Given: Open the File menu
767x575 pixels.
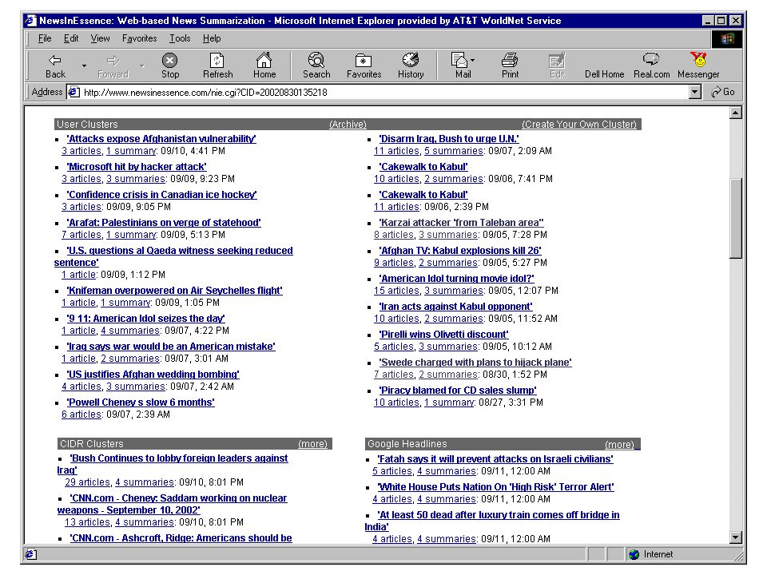Looking at the screenshot, I should pos(45,38).
